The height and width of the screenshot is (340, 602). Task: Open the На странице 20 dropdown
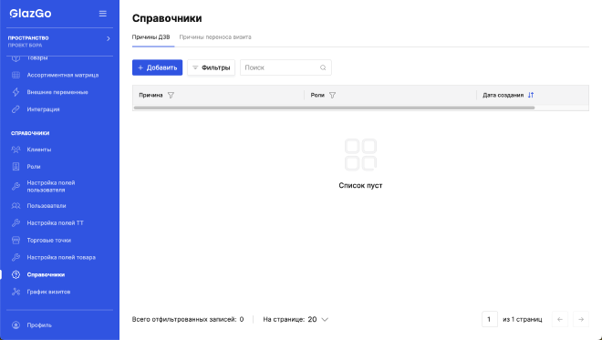point(296,319)
